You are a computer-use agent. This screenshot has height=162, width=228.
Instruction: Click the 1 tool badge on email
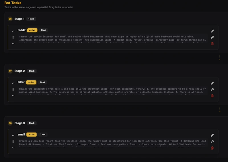[x=43, y=134]
